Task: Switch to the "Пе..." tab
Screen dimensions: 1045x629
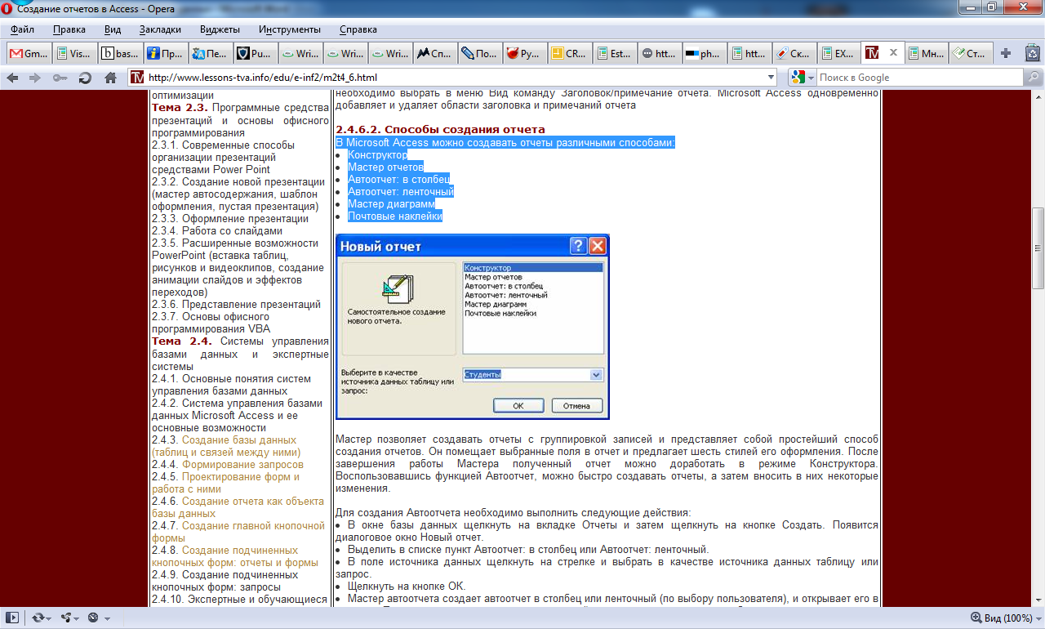Action: 210,54
